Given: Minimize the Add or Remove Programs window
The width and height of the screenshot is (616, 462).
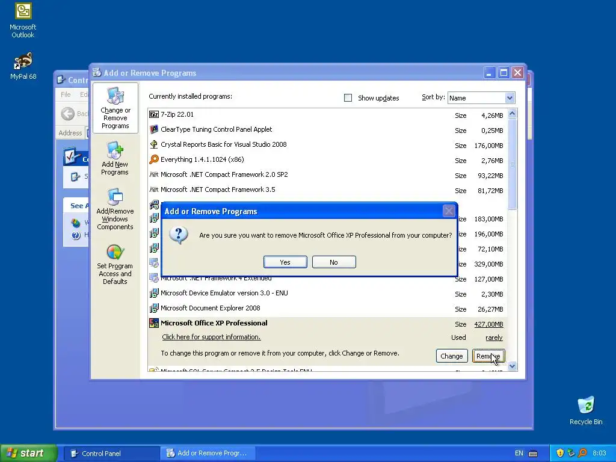Looking at the screenshot, I should pos(489,73).
